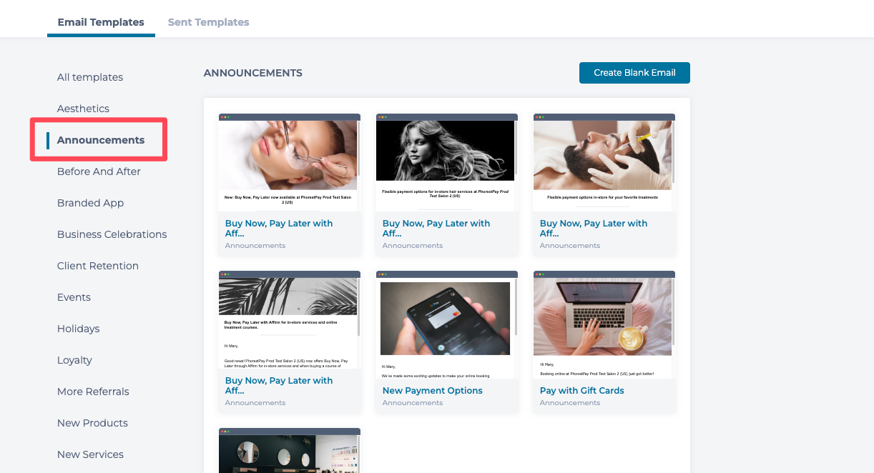Open All templates category

(x=90, y=77)
